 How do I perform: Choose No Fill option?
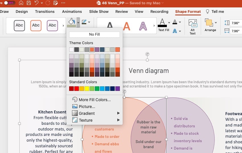pyautogui.click(x=94, y=34)
